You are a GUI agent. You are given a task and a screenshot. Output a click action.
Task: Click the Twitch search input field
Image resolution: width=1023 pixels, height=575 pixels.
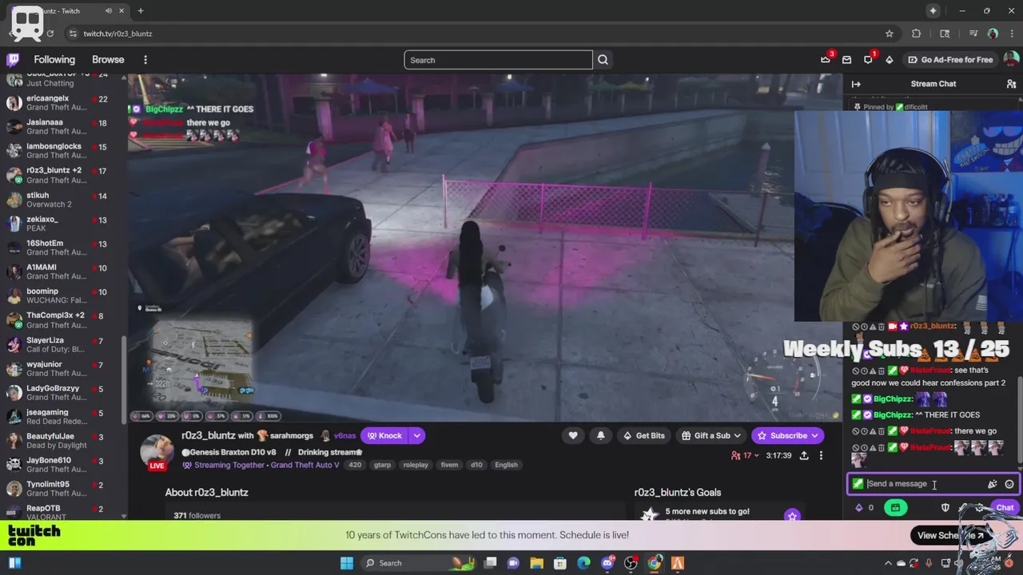[498, 60]
